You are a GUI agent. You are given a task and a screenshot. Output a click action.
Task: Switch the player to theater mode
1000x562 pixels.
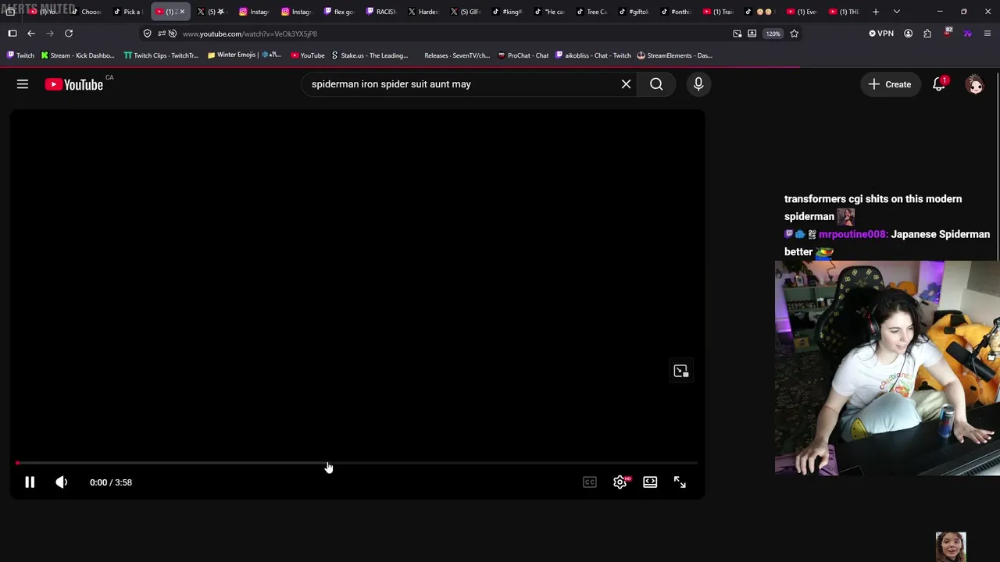tap(650, 482)
